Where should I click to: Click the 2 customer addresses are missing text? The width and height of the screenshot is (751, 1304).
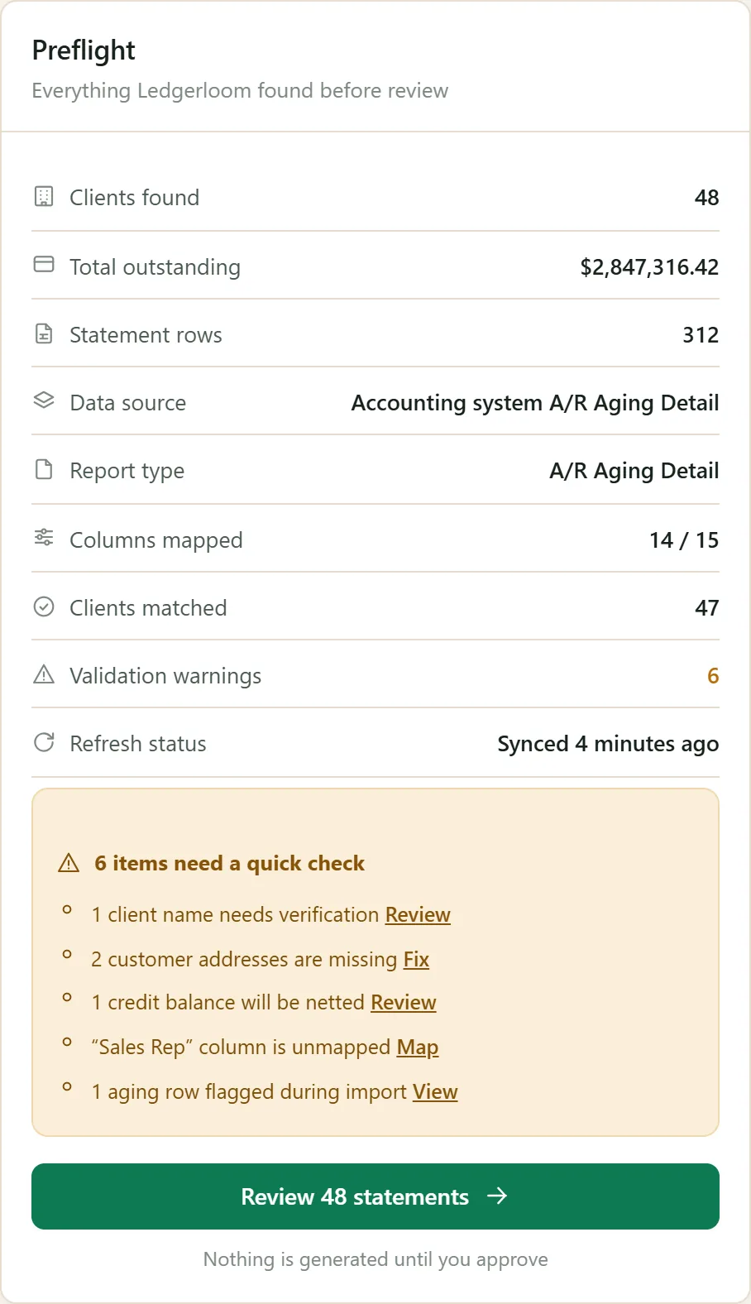click(244, 959)
